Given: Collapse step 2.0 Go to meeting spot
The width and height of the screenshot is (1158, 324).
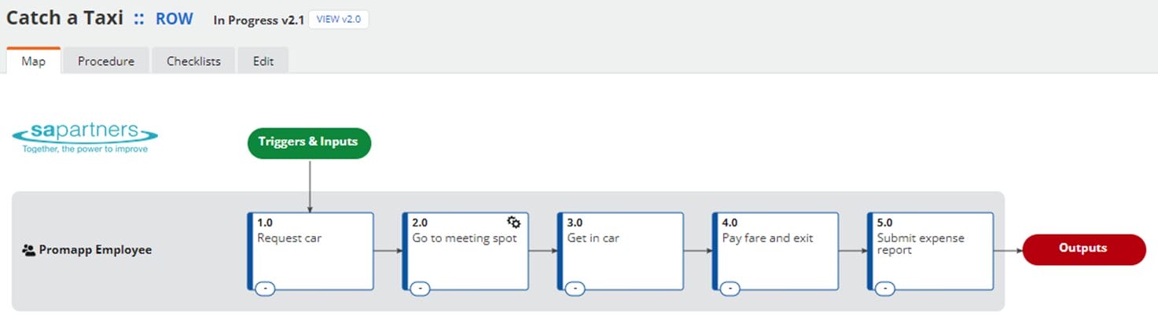Looking at the screenshot, I should click(x=420, y=289).
